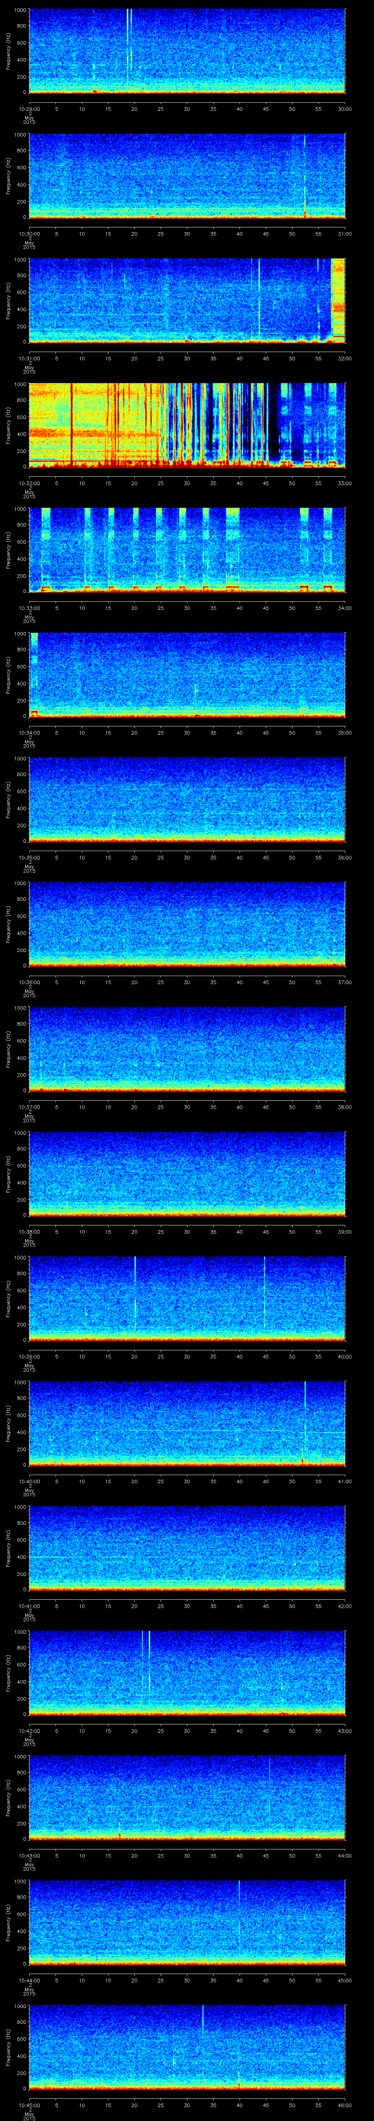The height and width of the screenshot is (2121, 374).
Task: Click the Frequency (Hz) axis label of 10:29:00 panel
Action: click(8, 52)
